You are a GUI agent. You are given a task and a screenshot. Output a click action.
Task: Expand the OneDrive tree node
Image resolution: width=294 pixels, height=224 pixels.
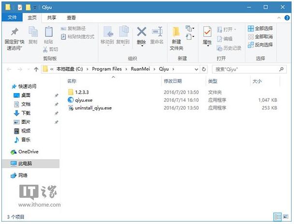tap(6, 152)
